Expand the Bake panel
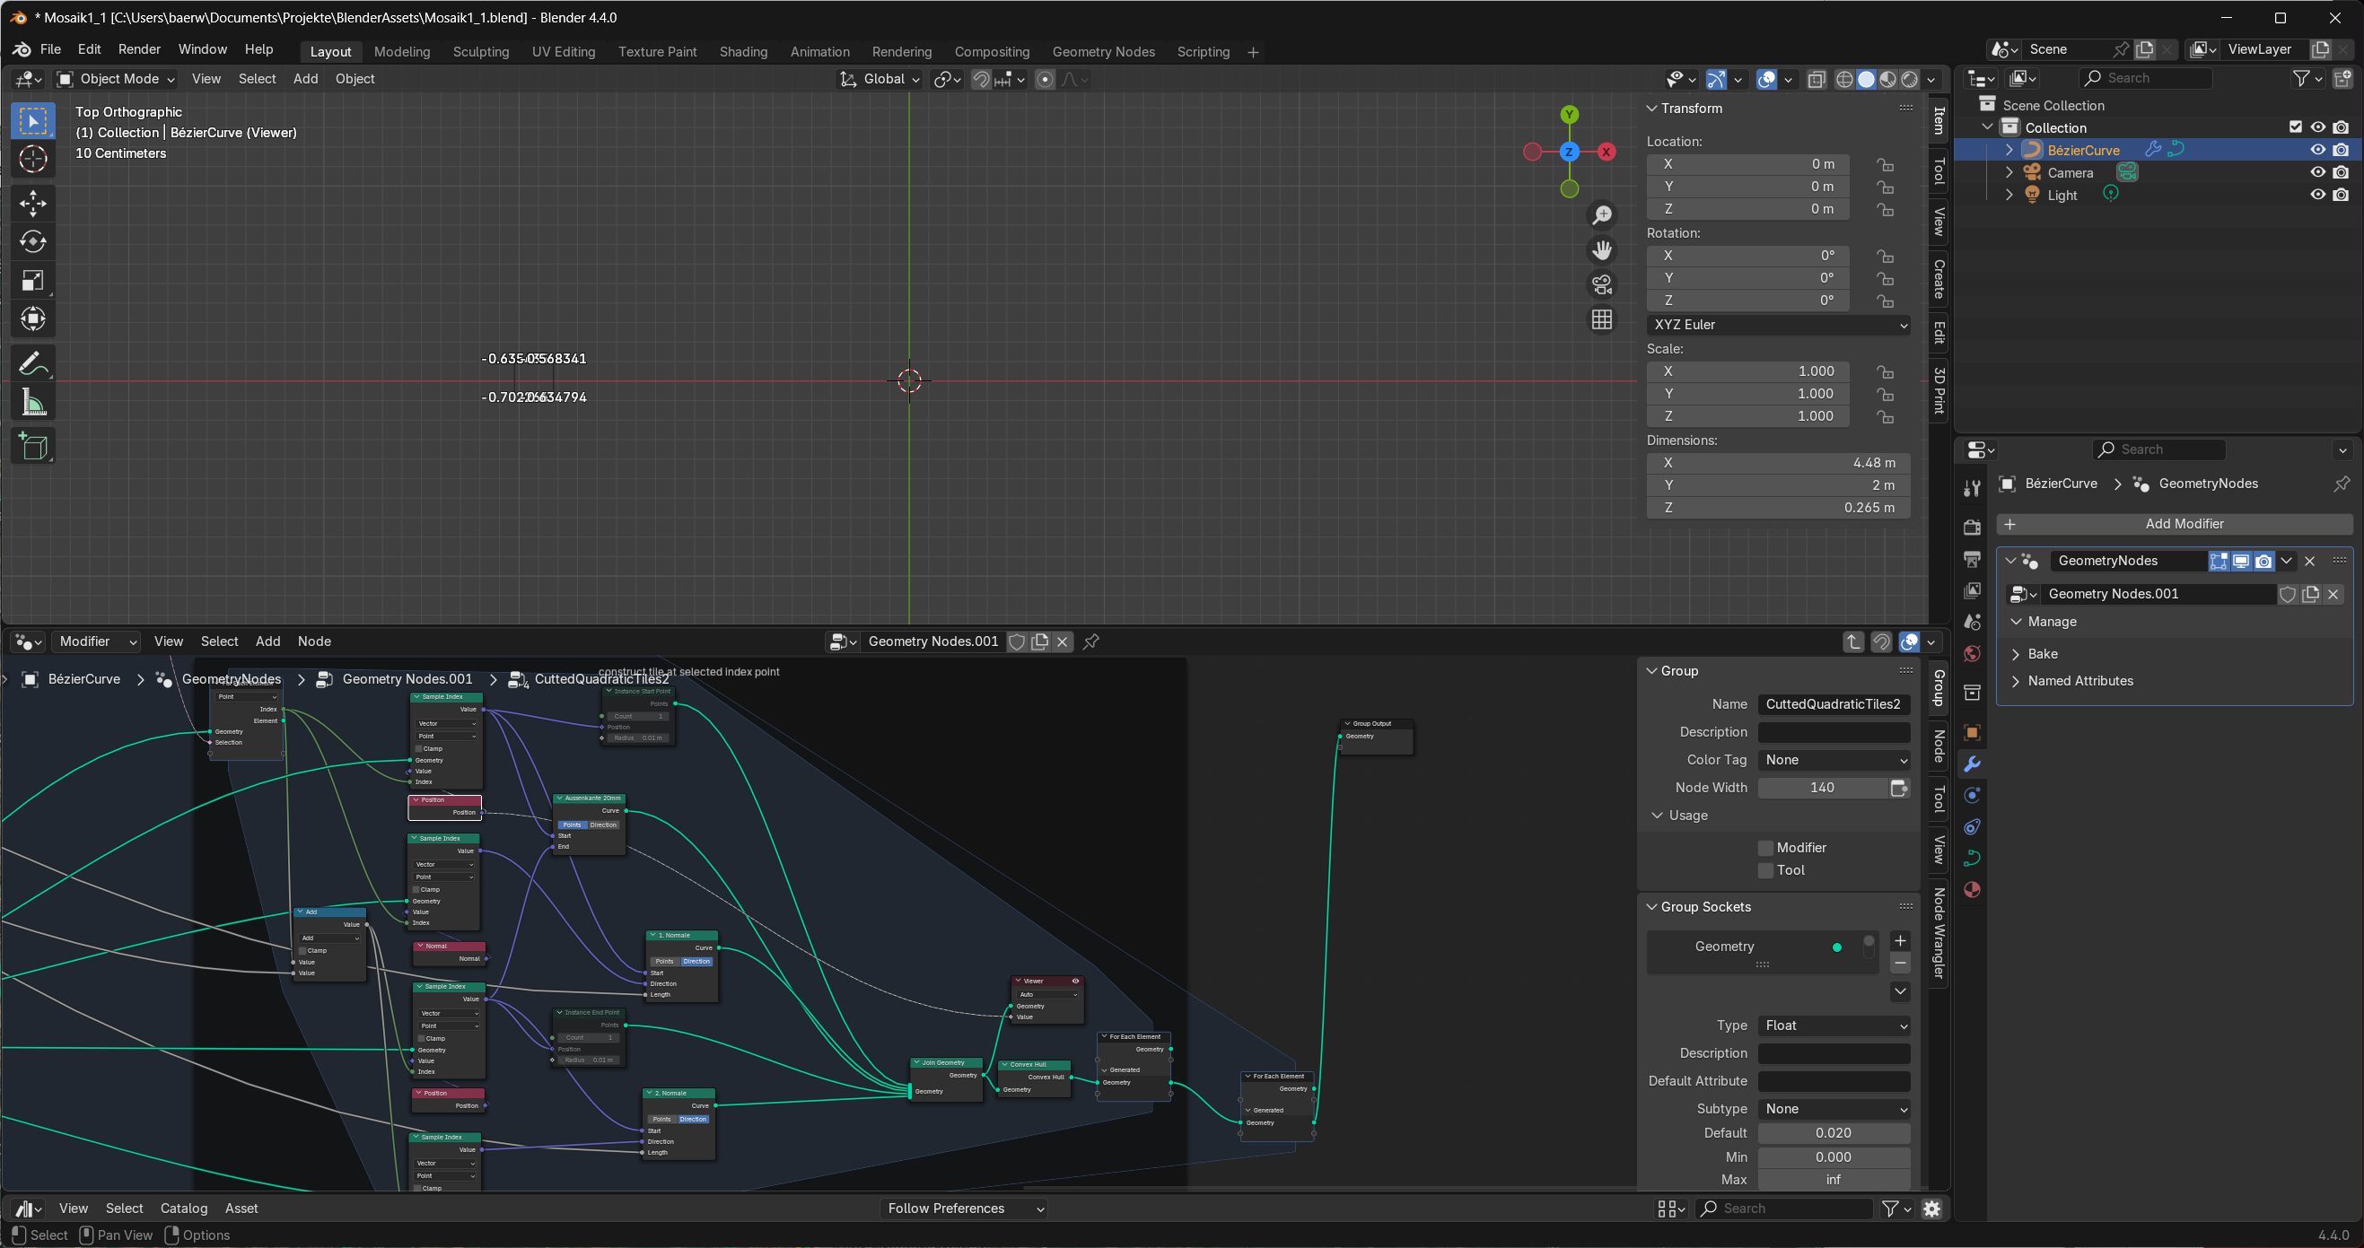Image resolution: width=2364 pixels, height=1248 pixels. tap(2042, 653)
